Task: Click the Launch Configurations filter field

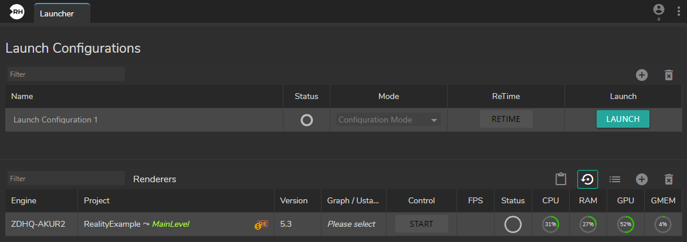Action: click(66, 74)
